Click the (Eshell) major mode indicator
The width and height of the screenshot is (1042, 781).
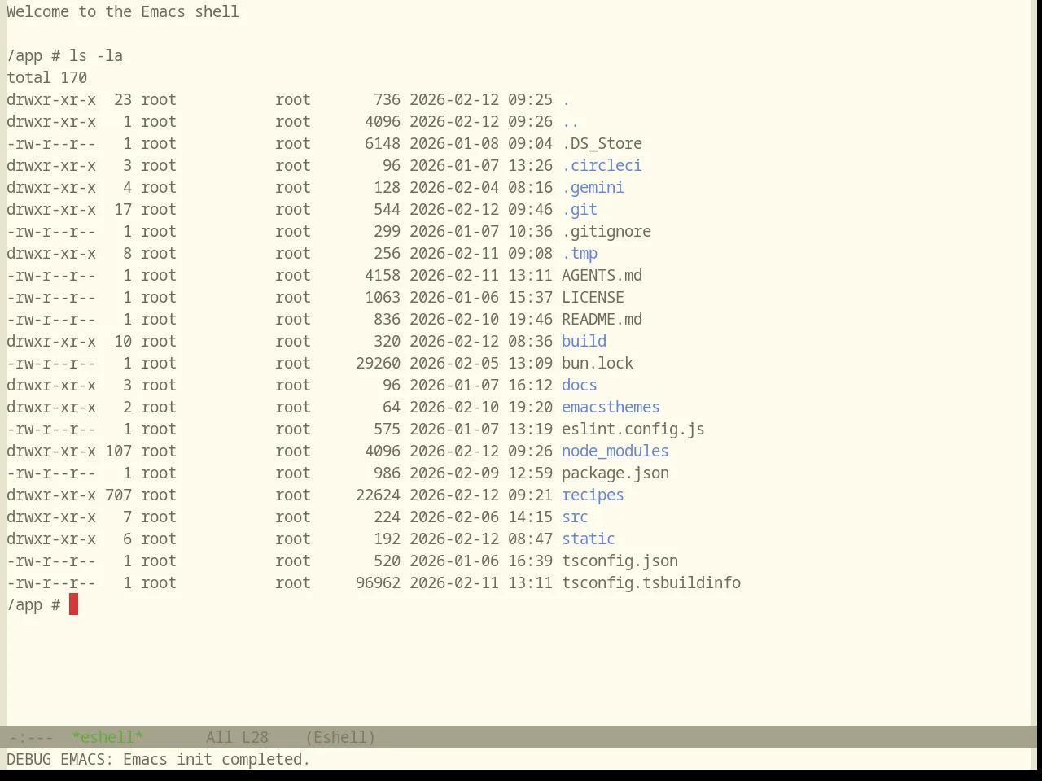[x=340, y=737]
